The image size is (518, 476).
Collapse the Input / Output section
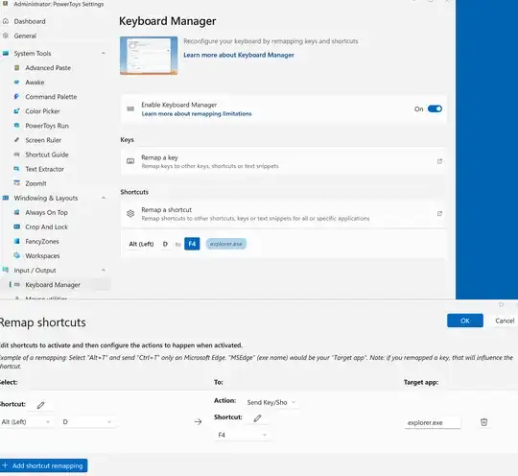[x=104, y=270]
